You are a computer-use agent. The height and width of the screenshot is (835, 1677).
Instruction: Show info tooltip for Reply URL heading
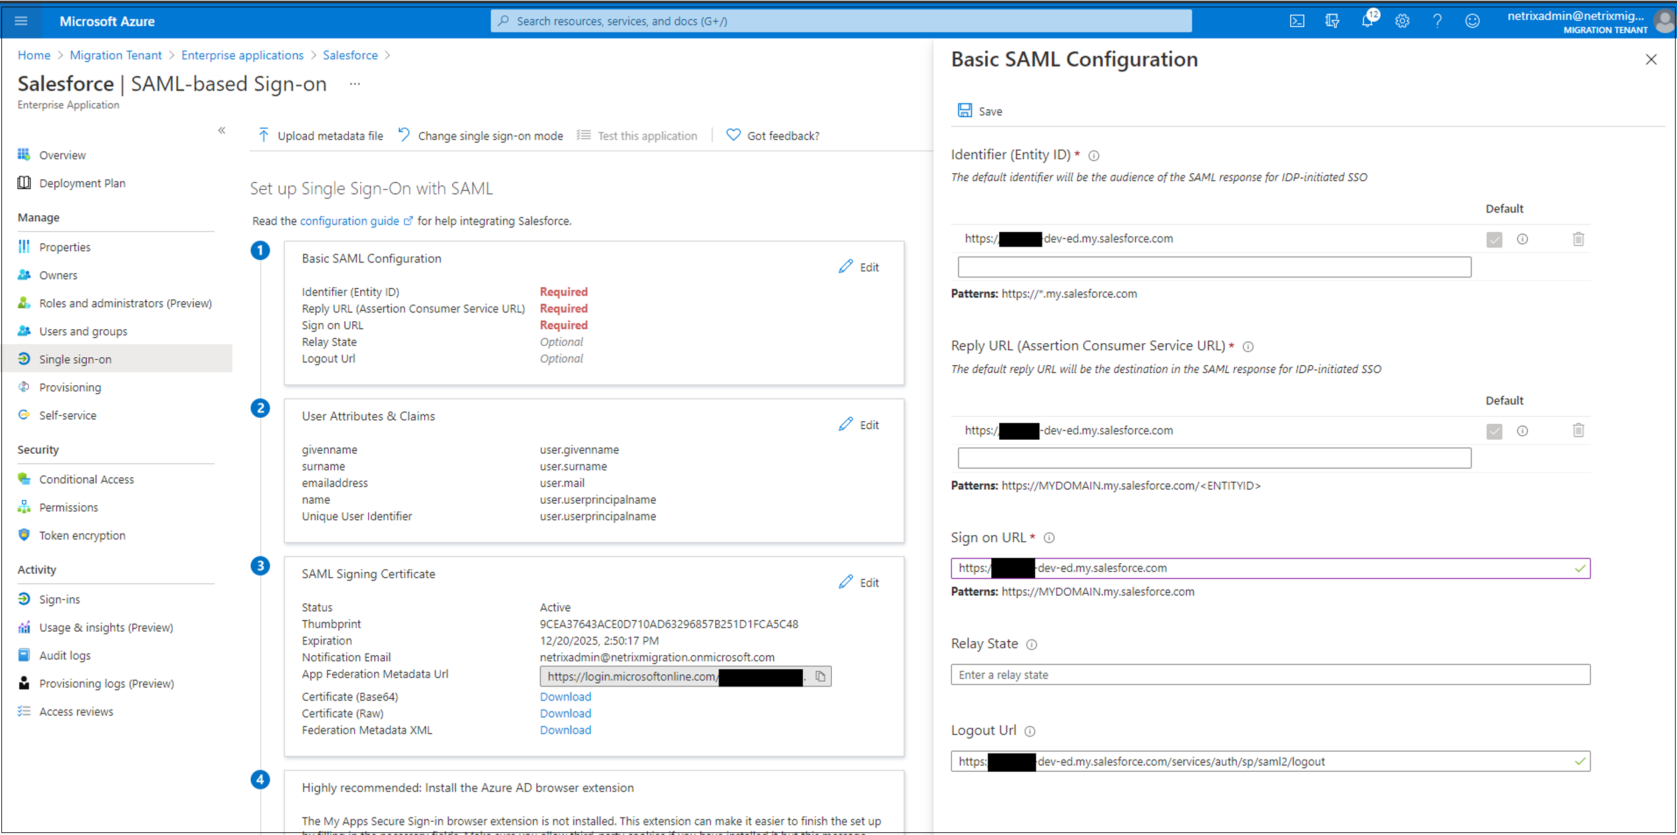(x=1248, y=347)
